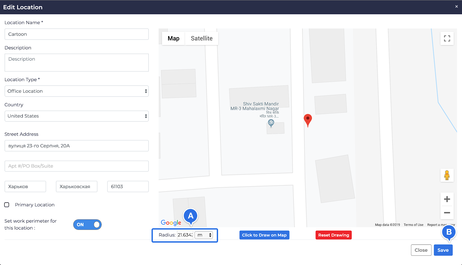Open the Terms of Use link

(x=413, y=225)
